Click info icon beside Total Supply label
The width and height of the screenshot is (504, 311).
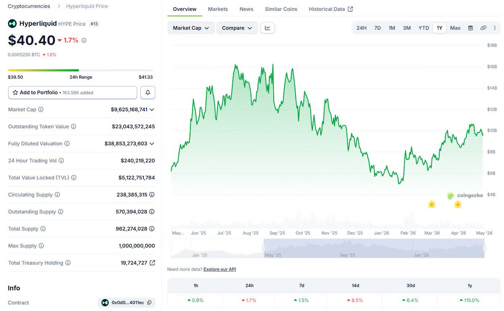click(43, 229)
